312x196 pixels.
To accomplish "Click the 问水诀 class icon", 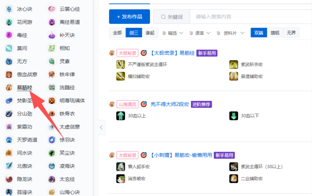I will tap(9, 153).
